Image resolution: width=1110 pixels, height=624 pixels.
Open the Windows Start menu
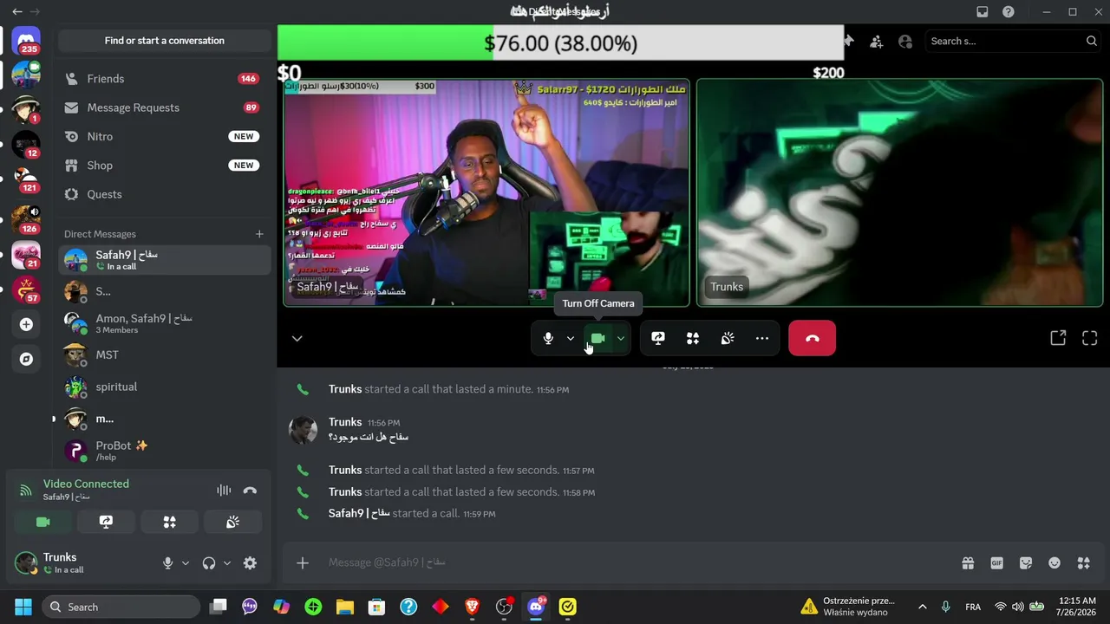click(x=23, y=607)
